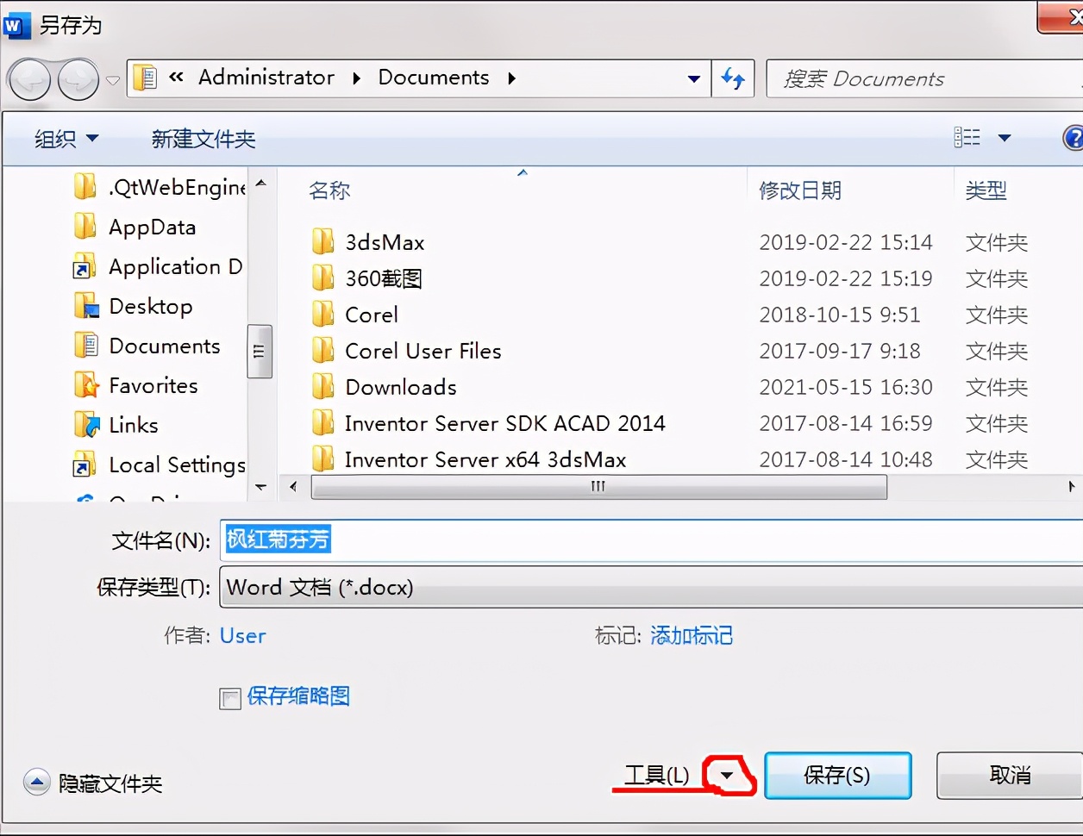Open the view options dropdown arrow
The width and height of the screenshot is (1083, 836).
1005,138
